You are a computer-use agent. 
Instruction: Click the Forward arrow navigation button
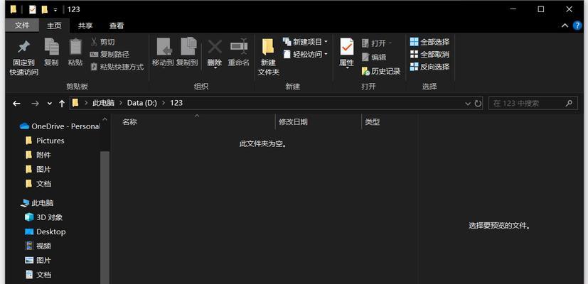click(36, 104)
